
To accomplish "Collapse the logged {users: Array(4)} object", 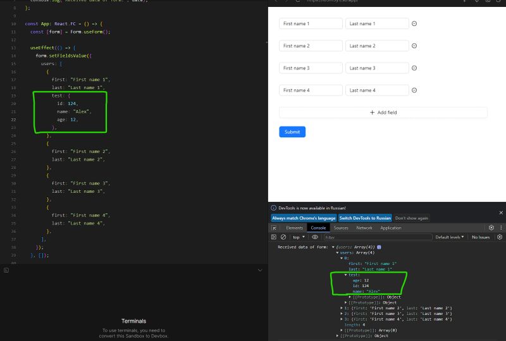I will tap(333, 247).
